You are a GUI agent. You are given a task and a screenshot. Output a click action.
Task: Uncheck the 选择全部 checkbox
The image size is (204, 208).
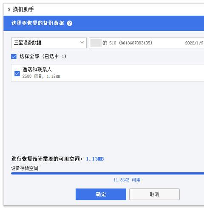coord(14,56)
